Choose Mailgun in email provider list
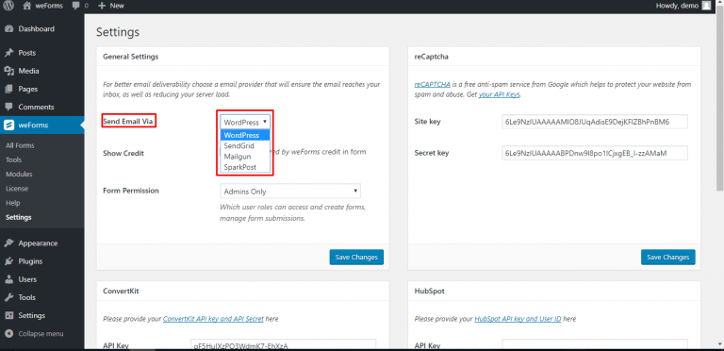 point(245,157)
